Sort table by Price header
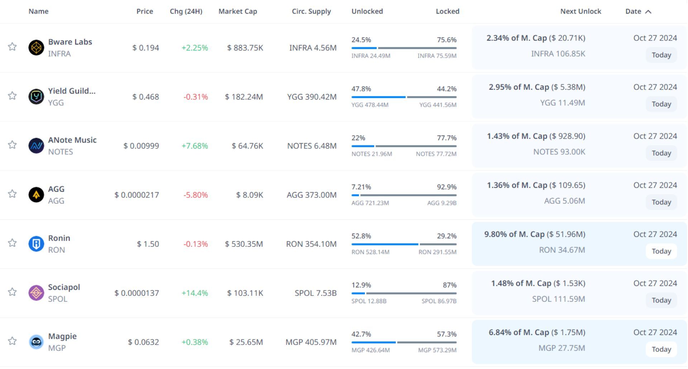688x369 pixels. (144, 11)
